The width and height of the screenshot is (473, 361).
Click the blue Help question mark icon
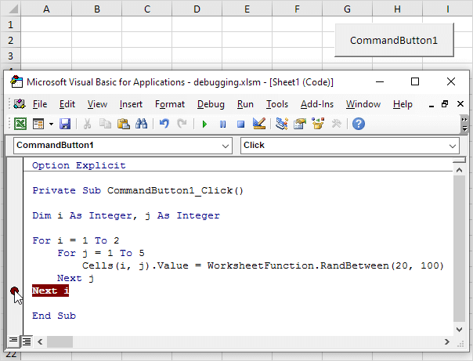359,124
